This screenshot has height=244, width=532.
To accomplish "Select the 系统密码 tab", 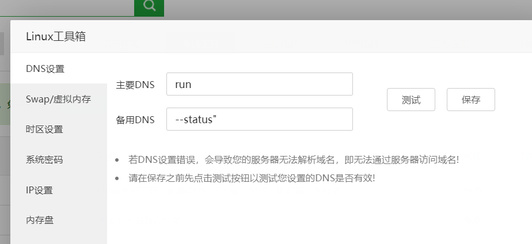I will [x=59, y=159].
